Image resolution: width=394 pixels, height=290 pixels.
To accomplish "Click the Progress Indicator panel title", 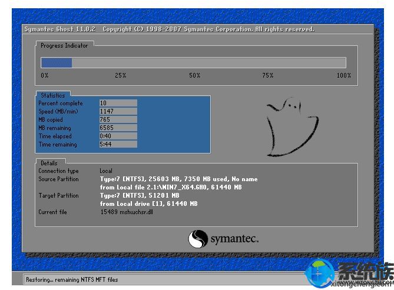I will 64,45.
